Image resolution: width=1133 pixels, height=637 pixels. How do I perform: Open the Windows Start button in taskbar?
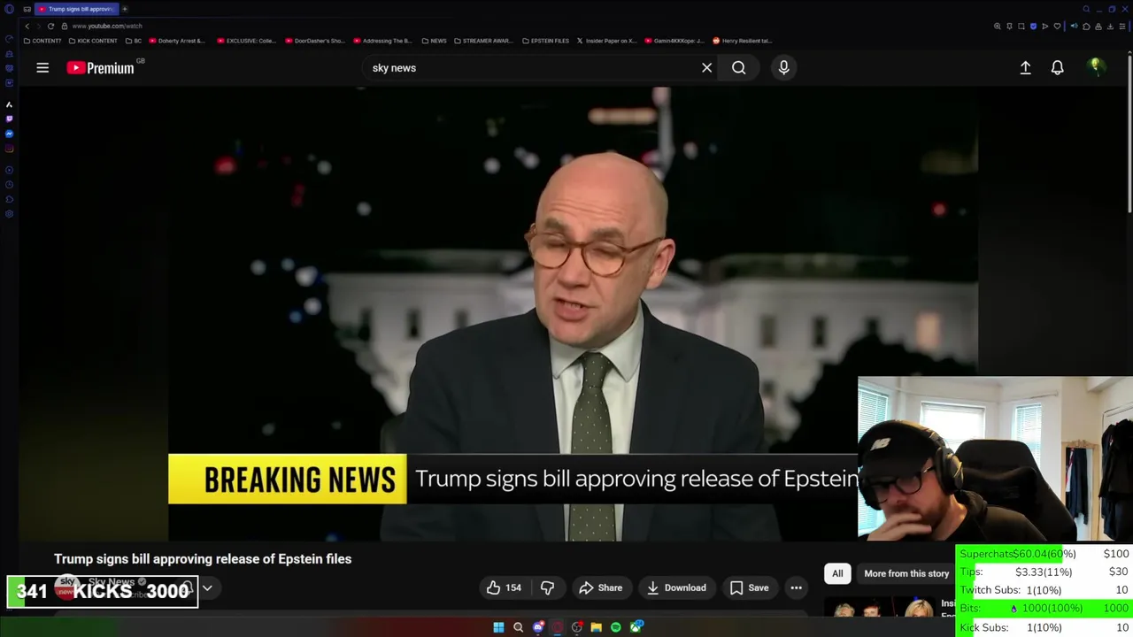click(x=498, y=627)
